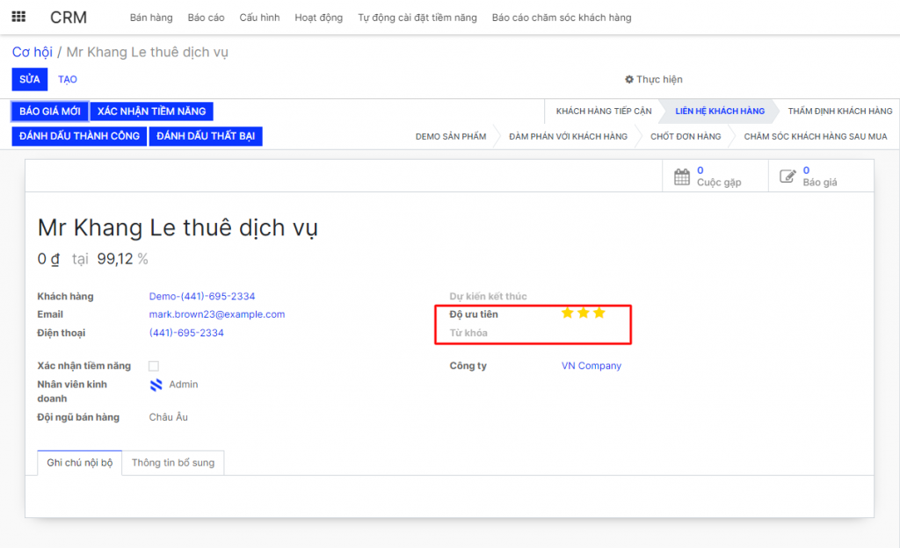Click the TẠO button

(x=67, y=79)
